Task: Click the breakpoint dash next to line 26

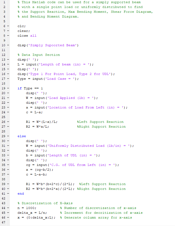Action: point(8,122)
